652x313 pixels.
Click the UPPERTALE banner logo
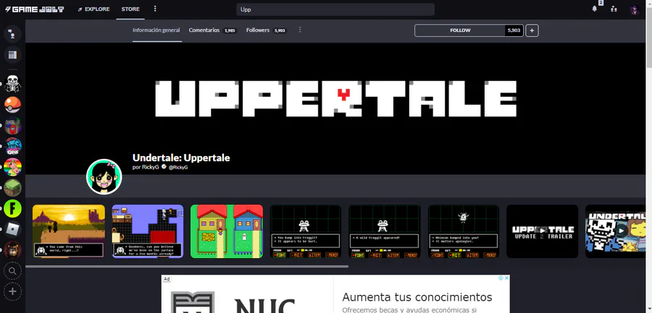(x=335, y=98)
